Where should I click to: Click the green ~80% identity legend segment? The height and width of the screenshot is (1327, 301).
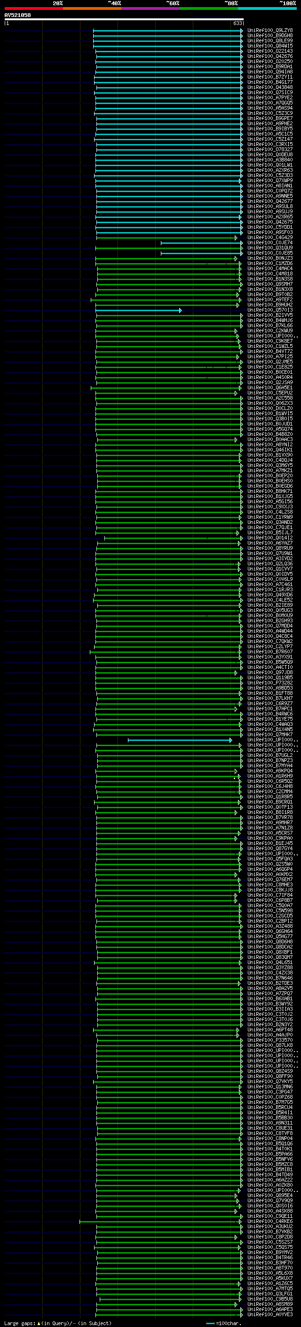click(209, 8)
